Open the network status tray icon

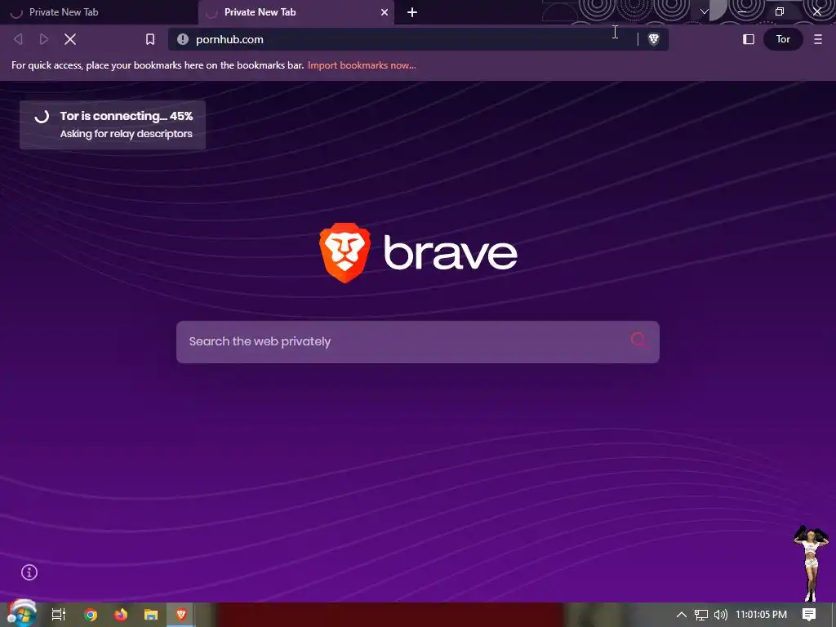(701, 616)
